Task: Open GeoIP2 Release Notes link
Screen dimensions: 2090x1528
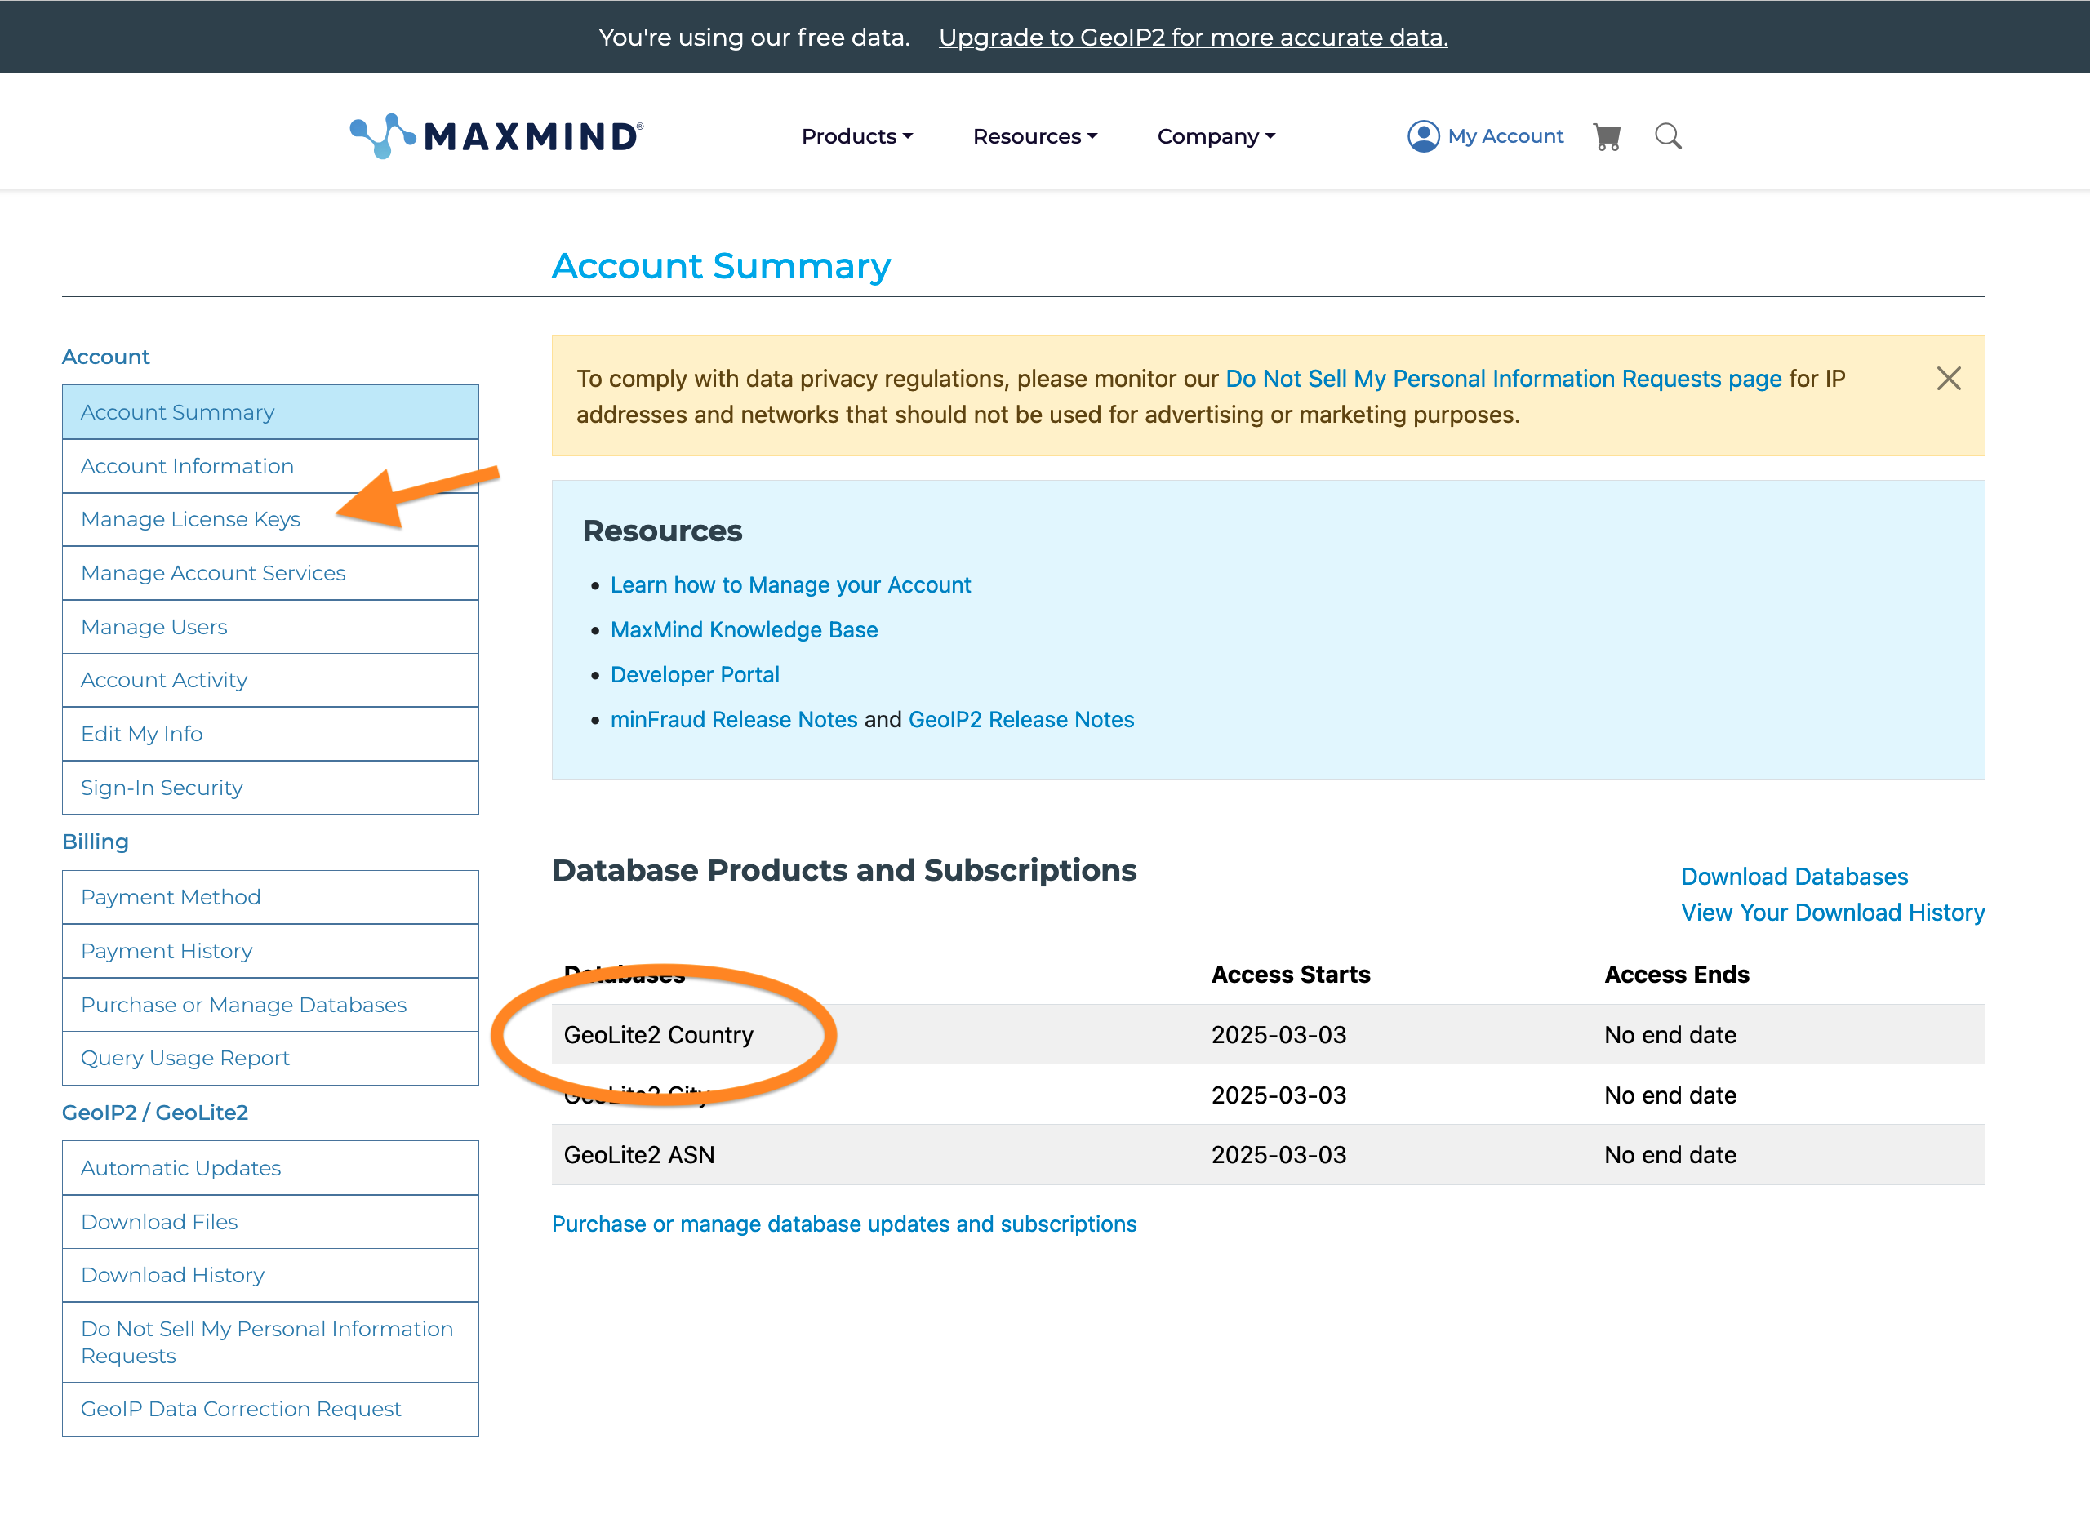Action: point(1021,720)
